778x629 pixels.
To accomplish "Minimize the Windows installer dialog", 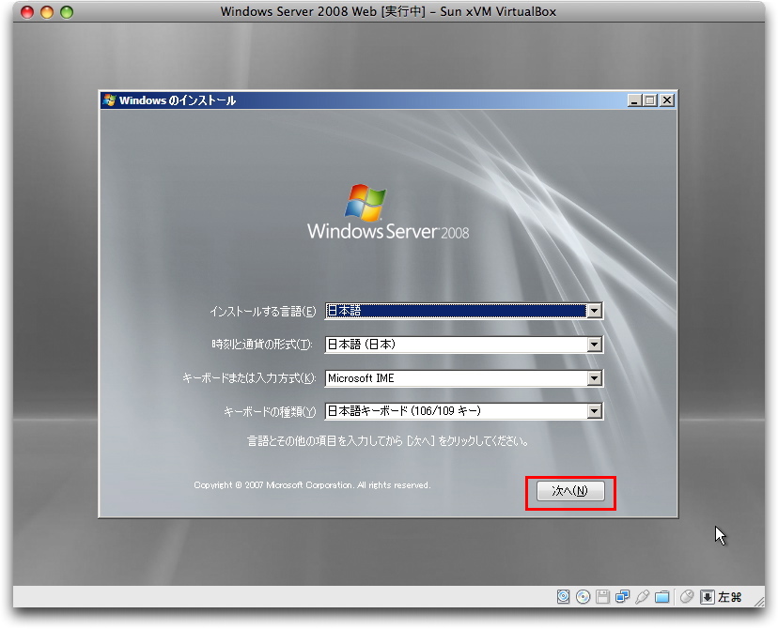I will pyautogui.click(x=635, y=100).
